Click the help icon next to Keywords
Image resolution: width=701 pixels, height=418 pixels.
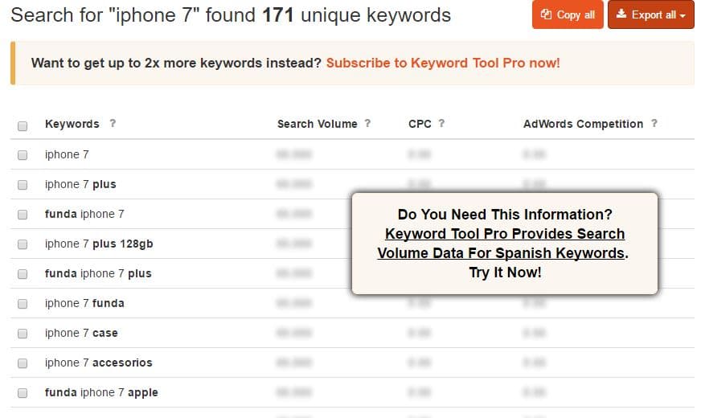113,124
